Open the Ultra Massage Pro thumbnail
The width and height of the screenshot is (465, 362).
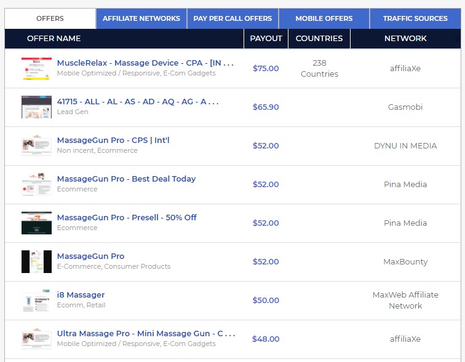(x=36, y=339)
